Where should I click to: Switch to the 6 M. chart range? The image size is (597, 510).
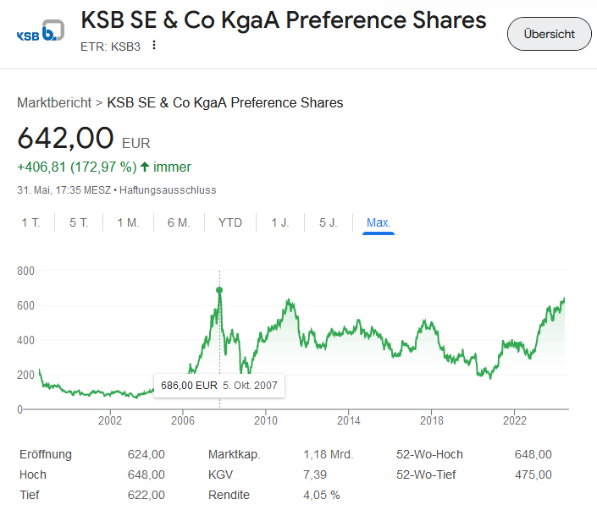[x=179, y=222]
